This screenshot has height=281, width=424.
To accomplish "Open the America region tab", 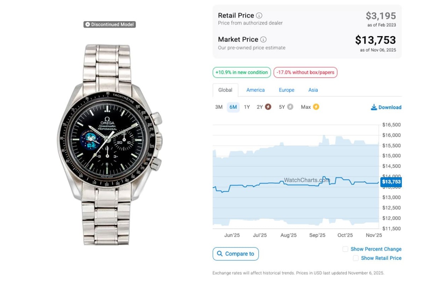I will (x=255, y=90).
